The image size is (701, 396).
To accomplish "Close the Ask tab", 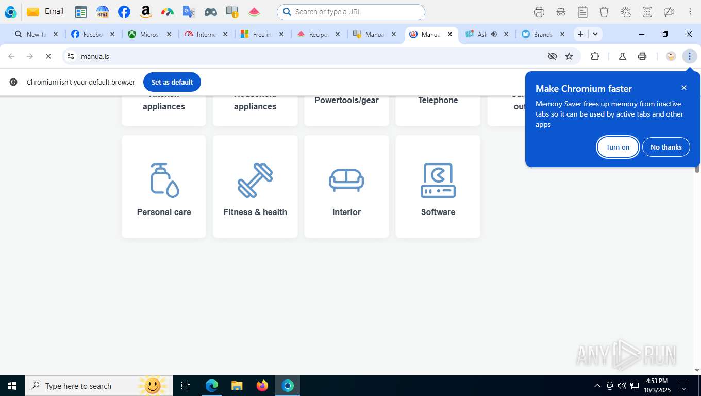I will click(x=506, y=34).
